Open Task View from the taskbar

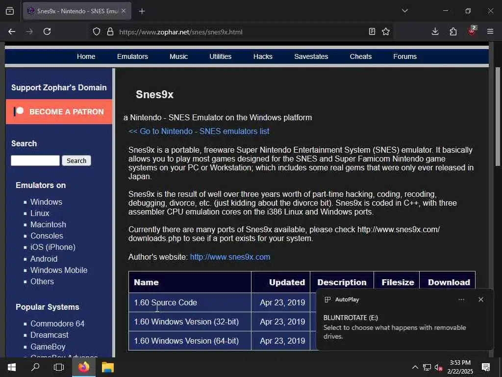pos(59,367)
